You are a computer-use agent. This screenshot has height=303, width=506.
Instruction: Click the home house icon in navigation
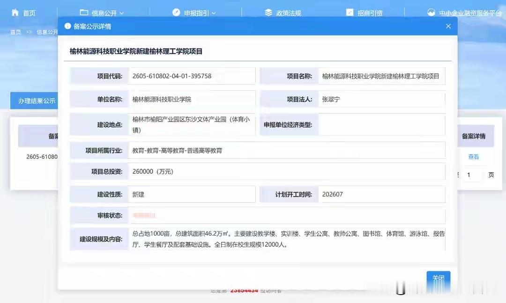(x=15, y=13)
